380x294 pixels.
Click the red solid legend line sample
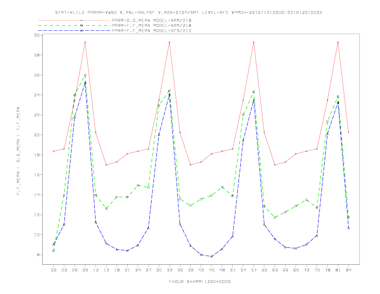[x=74, y=20]
